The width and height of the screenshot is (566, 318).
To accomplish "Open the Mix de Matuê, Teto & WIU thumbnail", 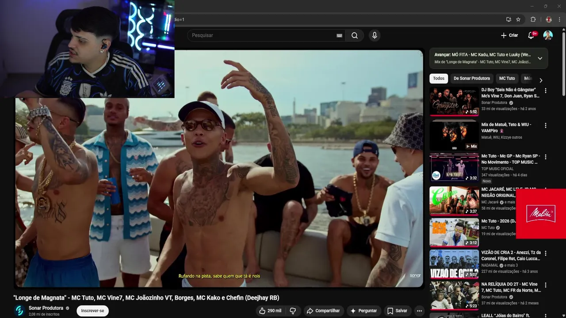I will pyautogui.click(x=454, y=136).
